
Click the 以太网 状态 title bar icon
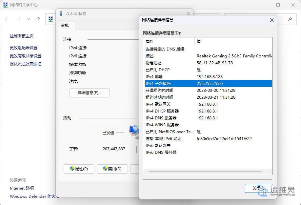(61, 13)
